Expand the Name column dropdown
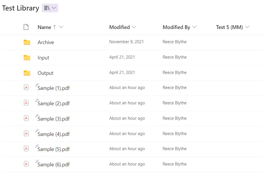 [61, 27]
